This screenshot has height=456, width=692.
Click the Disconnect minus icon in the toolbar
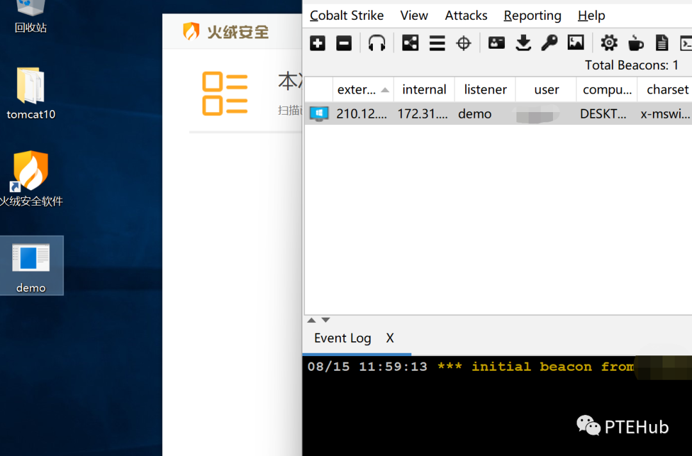pos(344,43)
